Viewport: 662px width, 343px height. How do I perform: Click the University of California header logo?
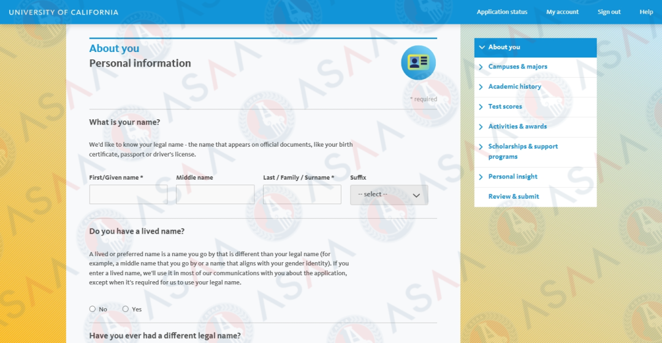tap(64, 12)
